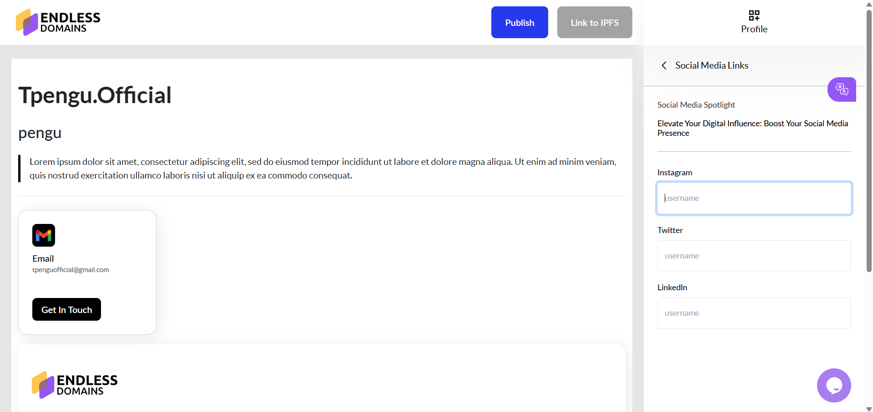Click the vertical scrollbar on right edge

(869, 141)
